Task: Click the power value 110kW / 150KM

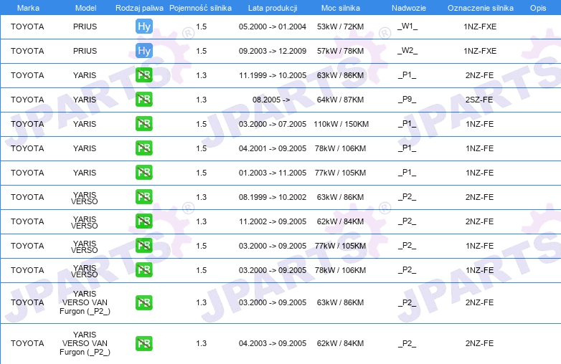Action: tap(341, 123)
